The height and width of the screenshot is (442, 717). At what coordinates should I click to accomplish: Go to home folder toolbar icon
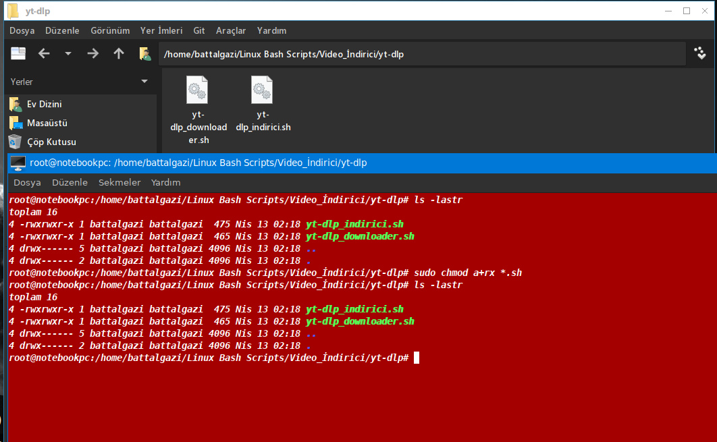(145, 54)
